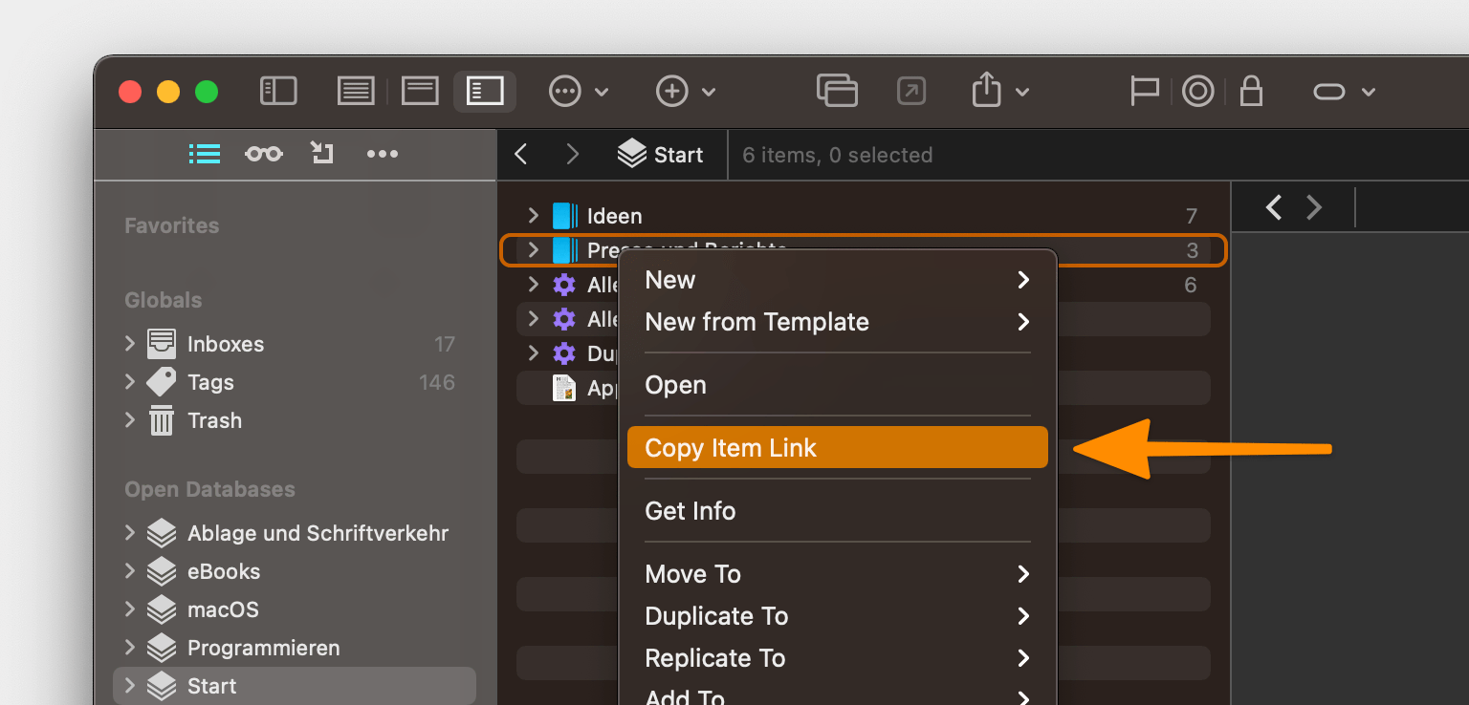
Task: Switch to list view mode
Action: click(356, 92)
